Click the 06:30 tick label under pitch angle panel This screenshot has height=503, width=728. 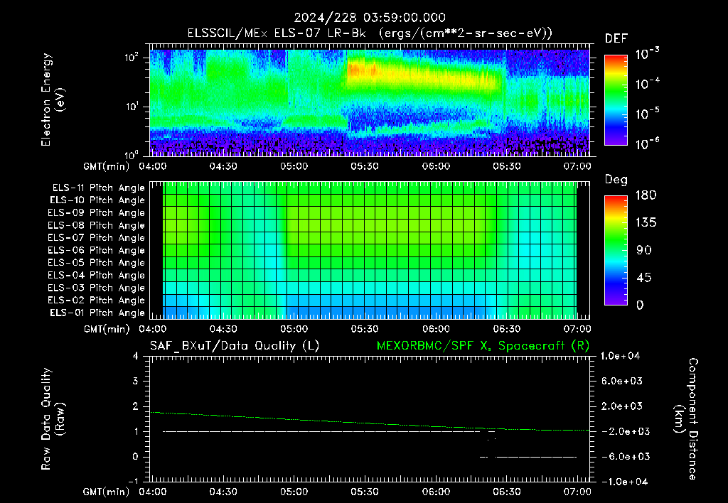(x=506, y=329)
